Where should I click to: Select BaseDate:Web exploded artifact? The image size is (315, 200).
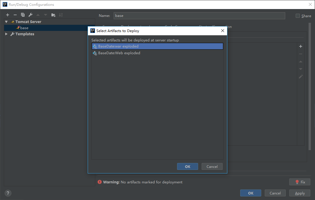(157, 53)
